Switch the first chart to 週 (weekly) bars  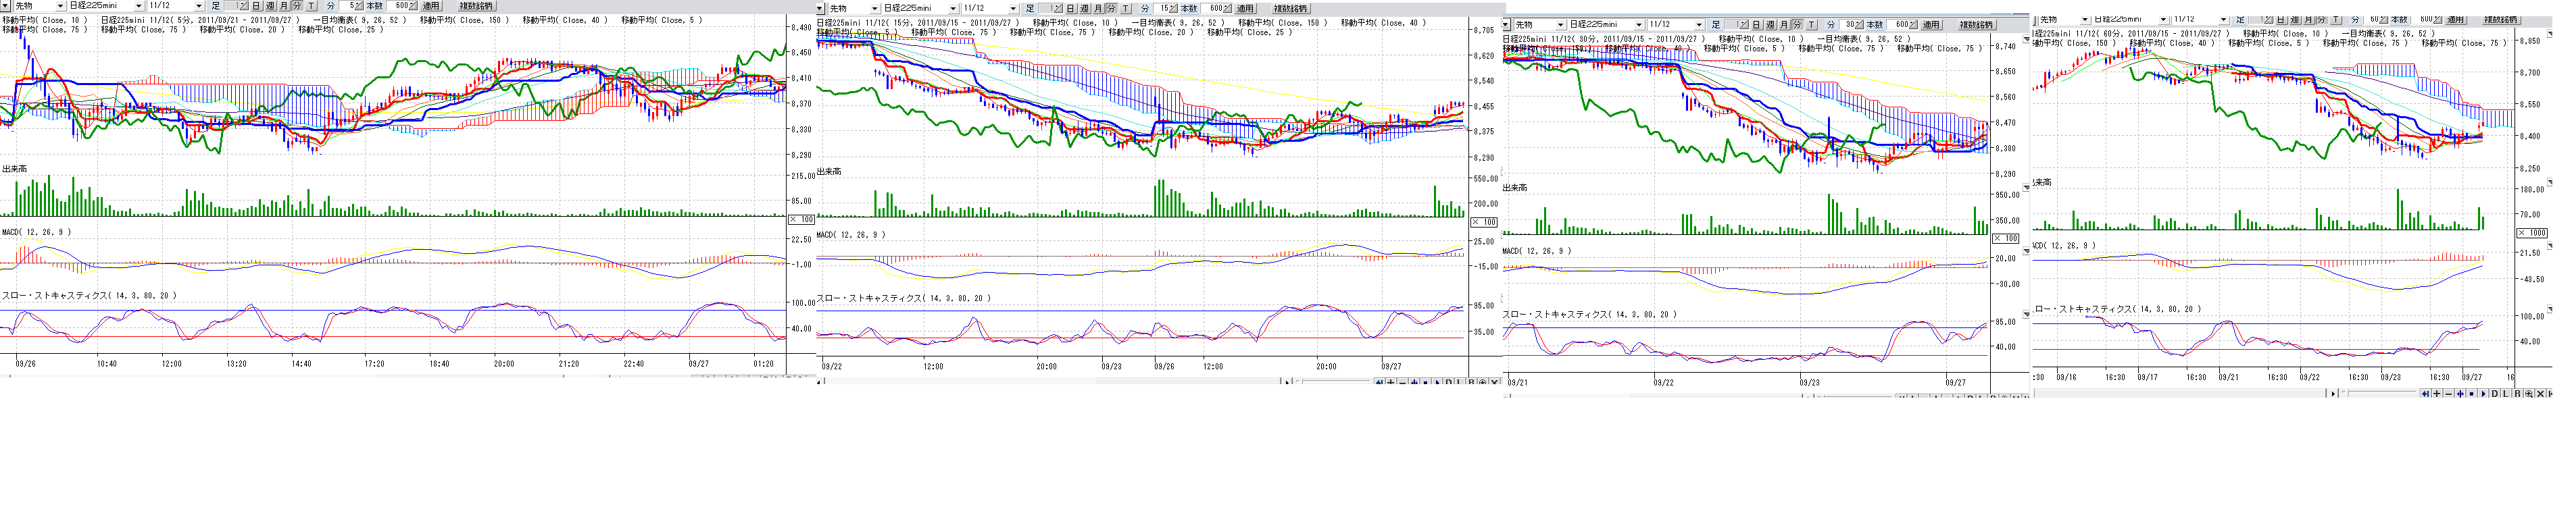coord(270,6)
